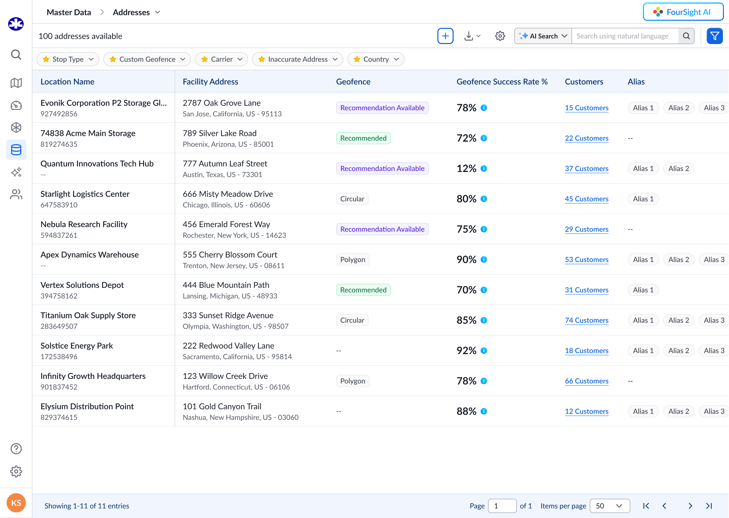This screenshot has height=518, width=729.
Task: Open the 45 Customers link
Action: click(x=587, y=199)
